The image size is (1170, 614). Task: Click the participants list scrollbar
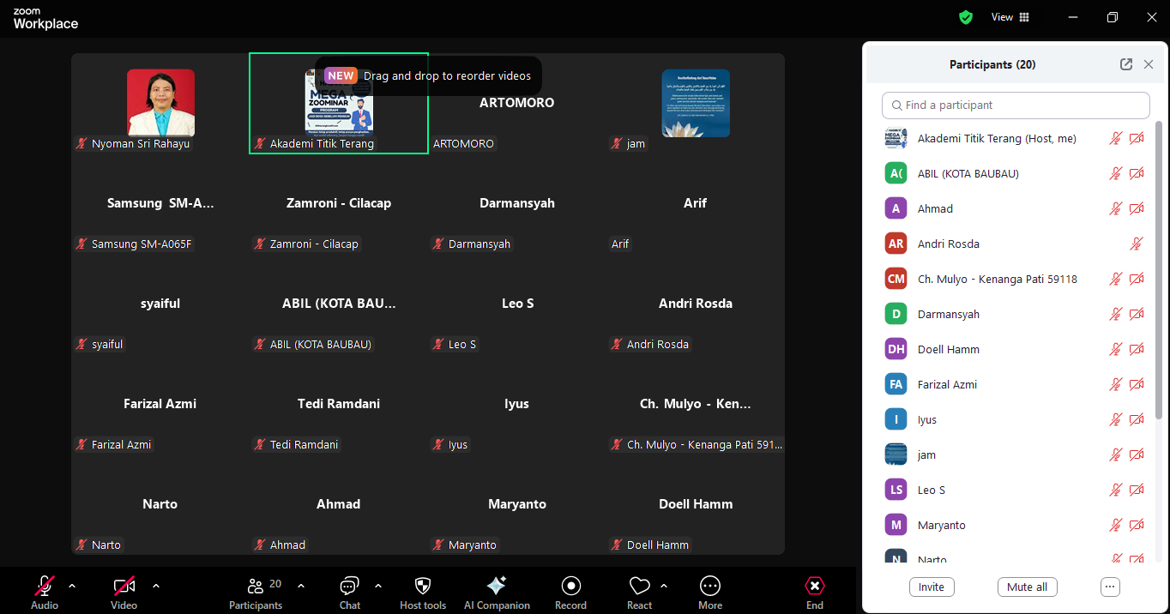tap(1159, 257)
